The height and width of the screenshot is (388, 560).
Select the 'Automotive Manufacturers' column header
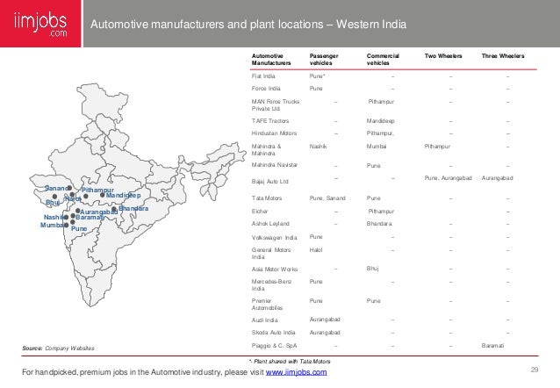click(x=271, y=60)
